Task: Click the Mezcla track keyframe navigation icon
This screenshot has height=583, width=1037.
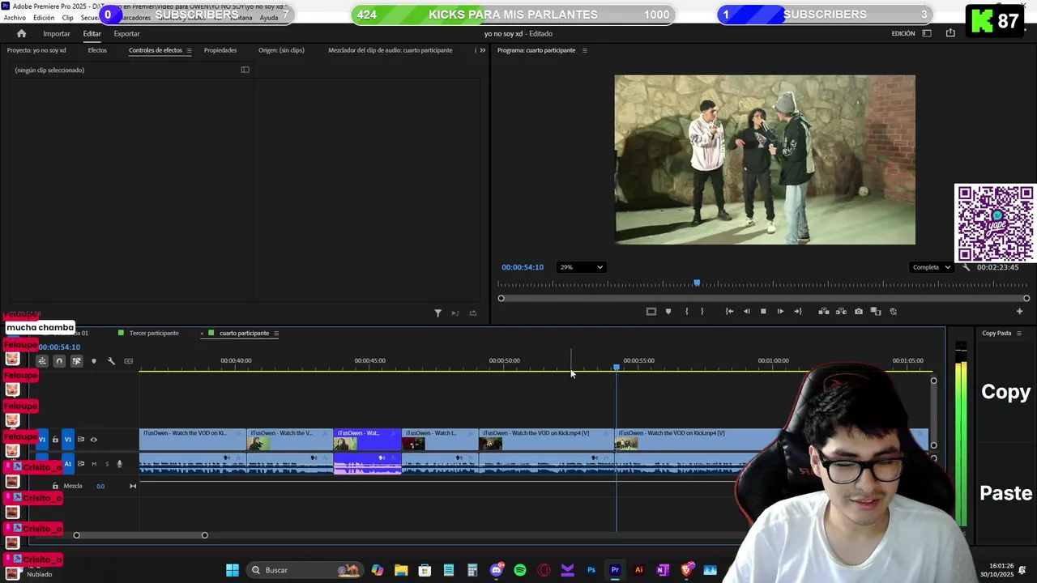Action: click(133, 486)
